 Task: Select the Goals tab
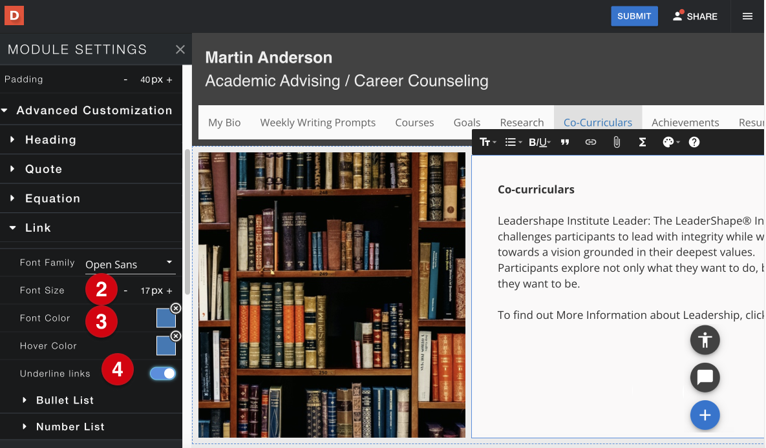[467, 123]
